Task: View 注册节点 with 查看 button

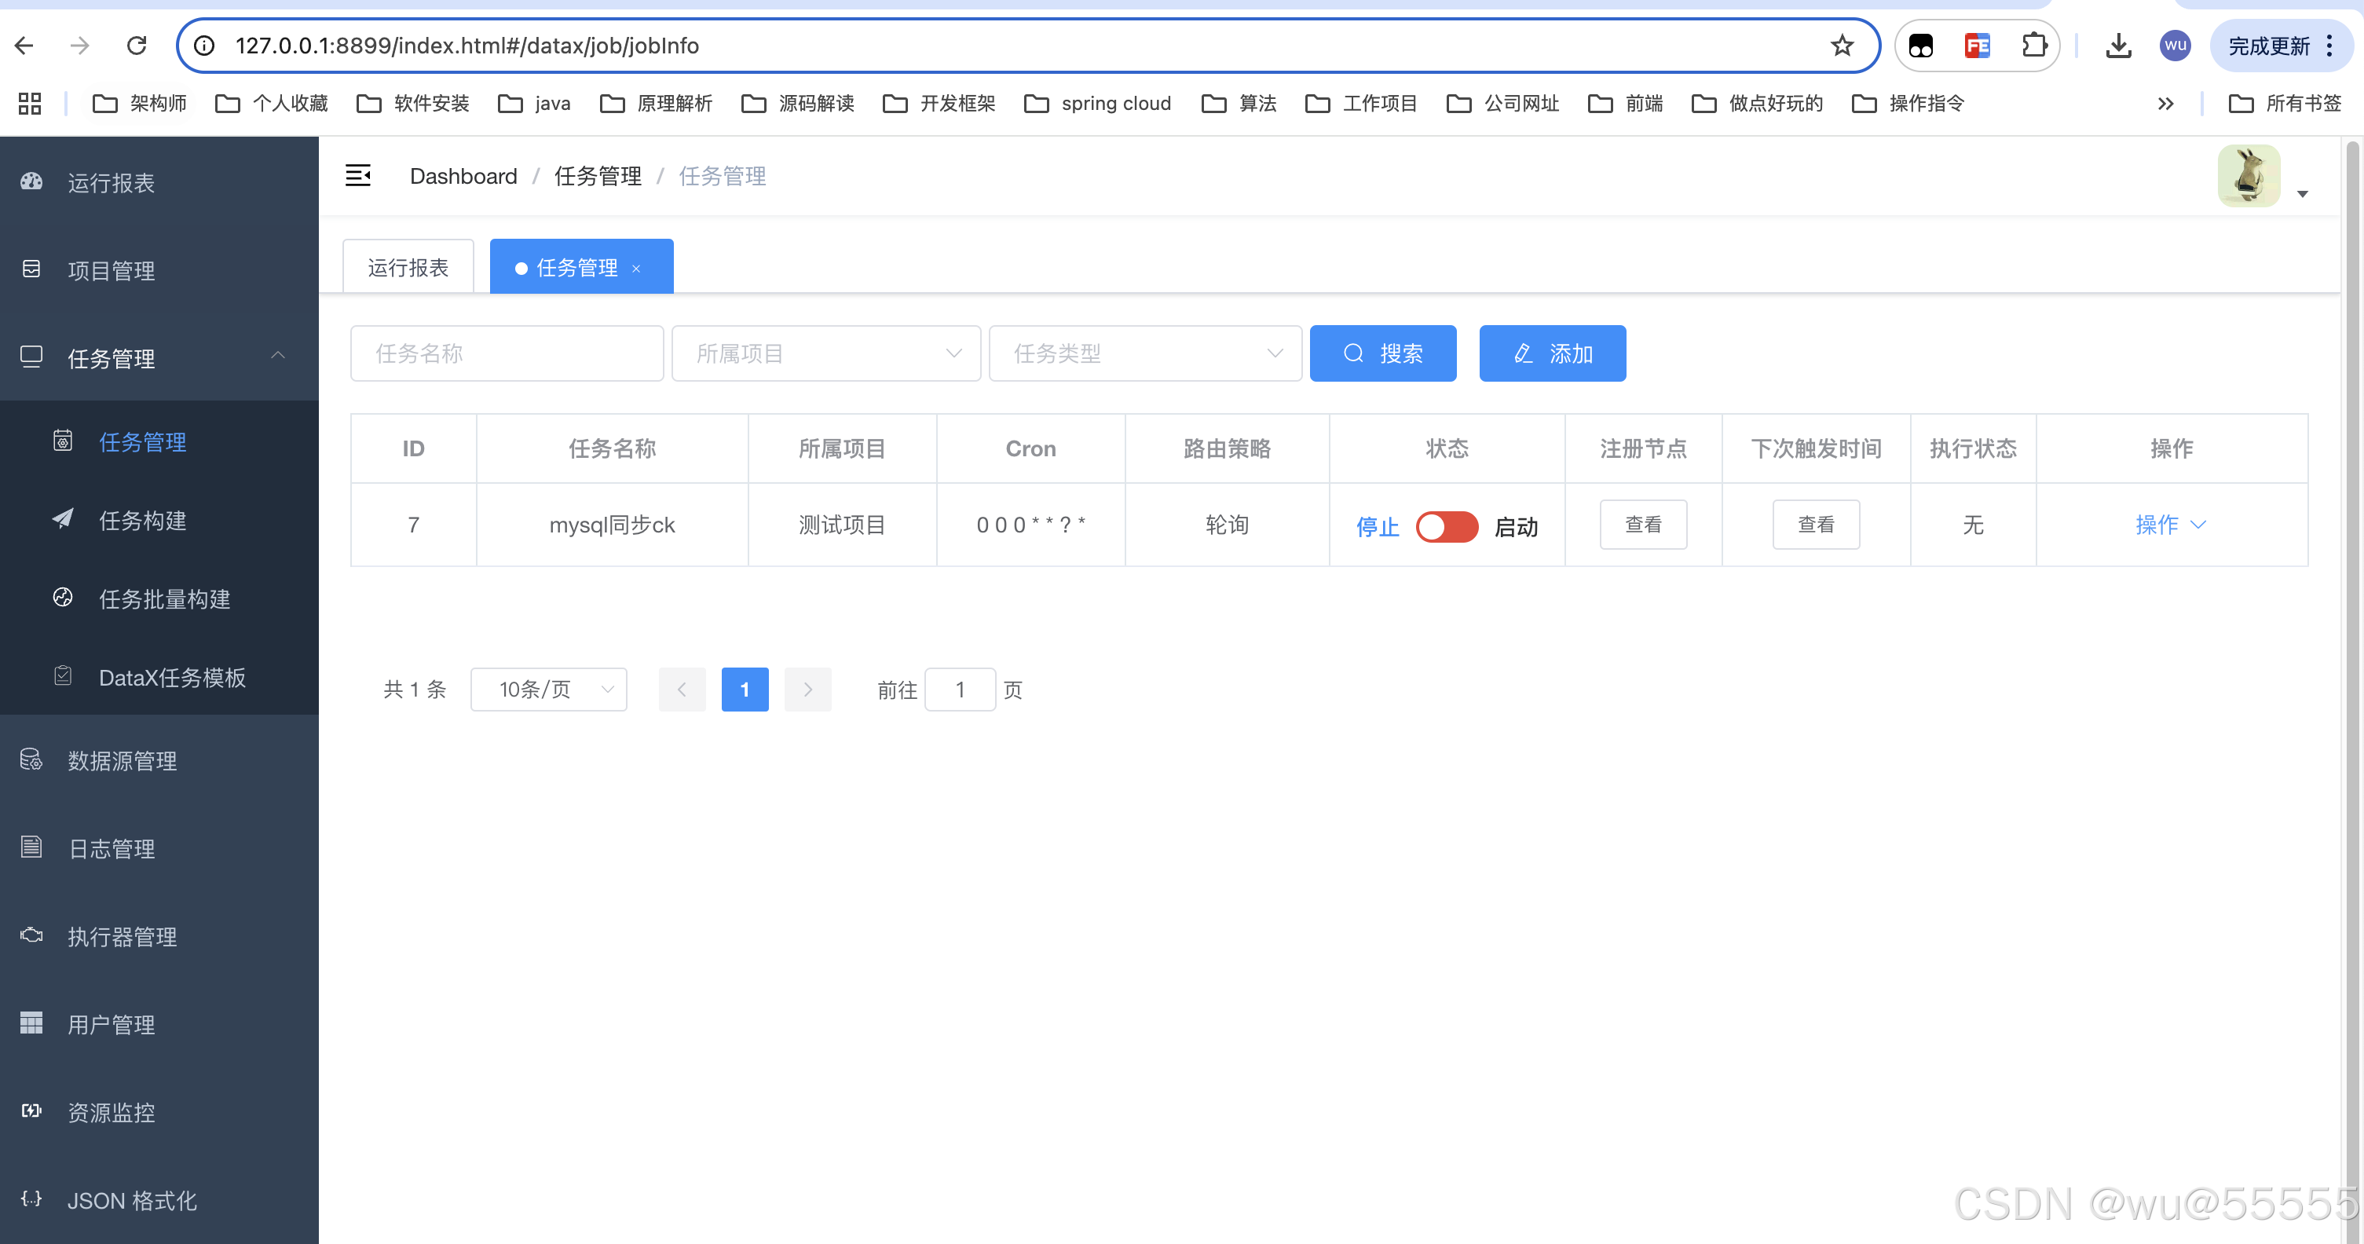Action: (x=1643, y=525)
